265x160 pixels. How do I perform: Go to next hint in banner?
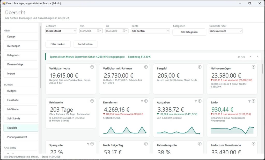(x=257, y=56)
